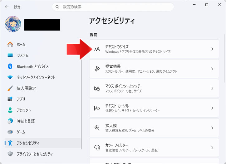Click the text cursor Ab icon
The image size is (226, 164).
coord(97,108)
